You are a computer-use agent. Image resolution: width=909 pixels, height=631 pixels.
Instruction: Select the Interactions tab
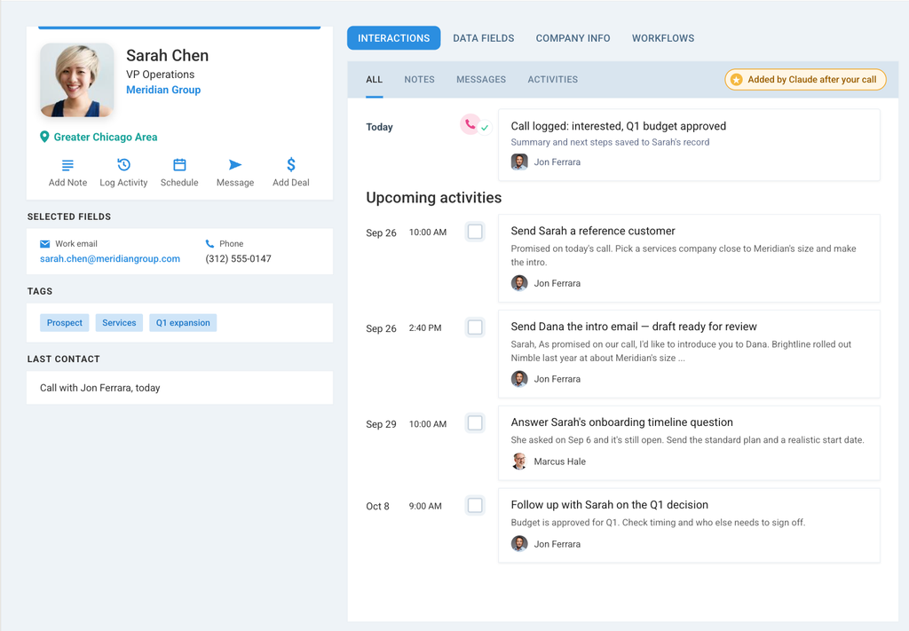393,38
